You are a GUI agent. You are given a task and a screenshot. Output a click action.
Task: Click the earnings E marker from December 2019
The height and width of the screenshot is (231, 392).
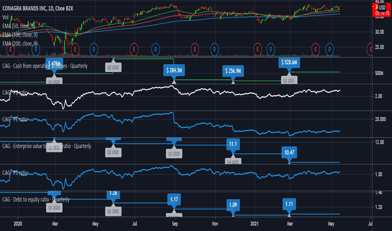tap(10, 49)
